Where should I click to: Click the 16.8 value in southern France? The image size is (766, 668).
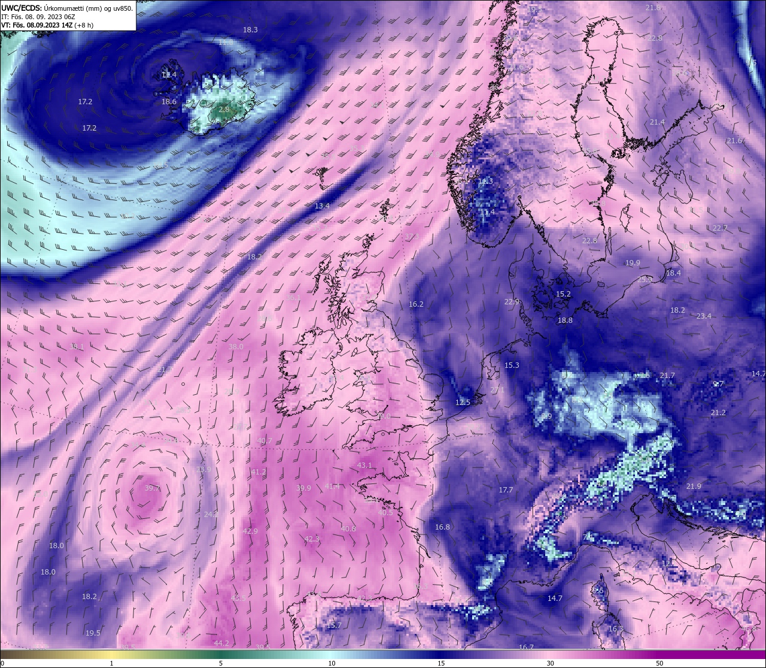(x=442, y=527)
